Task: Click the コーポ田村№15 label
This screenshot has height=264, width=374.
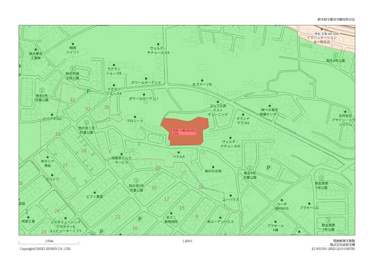Action: [x=282, y=206]
